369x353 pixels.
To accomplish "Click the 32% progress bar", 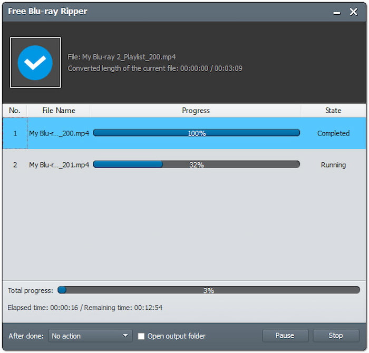I will [197, 165].
